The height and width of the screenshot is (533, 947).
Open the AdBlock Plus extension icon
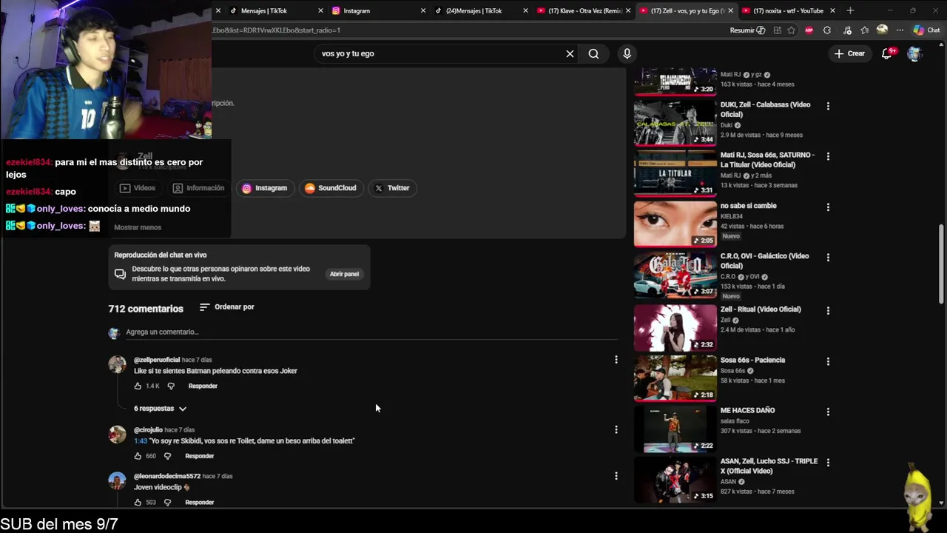pos(809,30)
